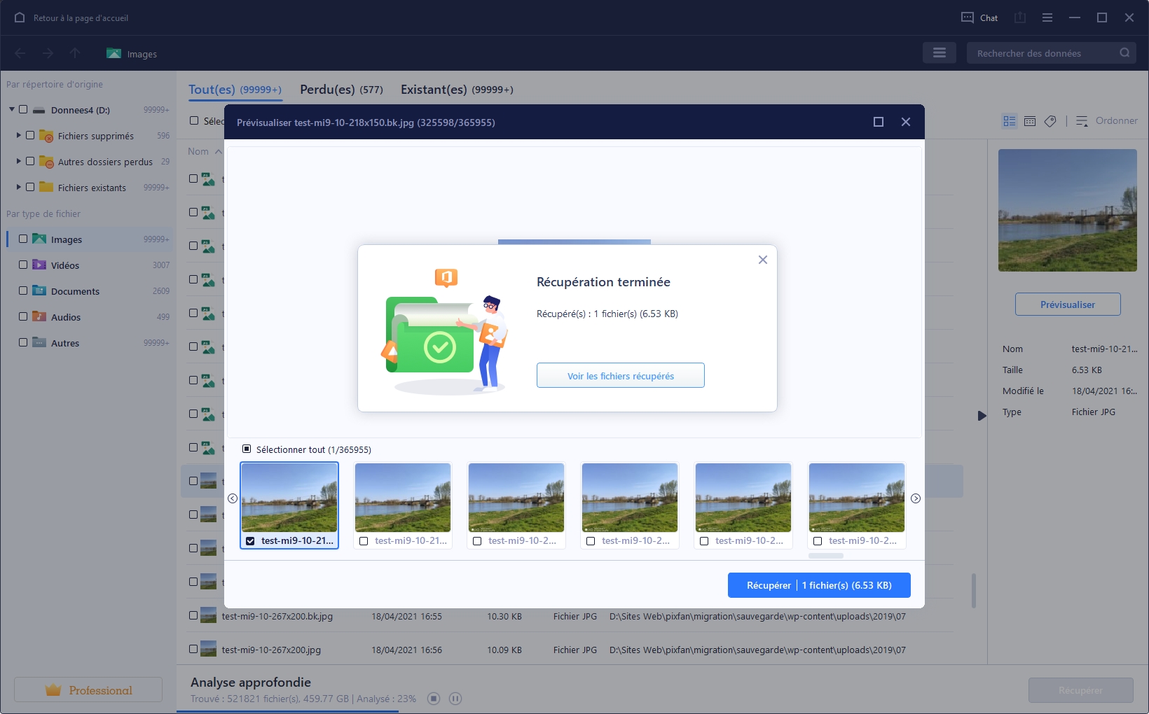Check the Documents file type checkbox
This screenshot has width=1149, height=714.
[x=23, y=291]
